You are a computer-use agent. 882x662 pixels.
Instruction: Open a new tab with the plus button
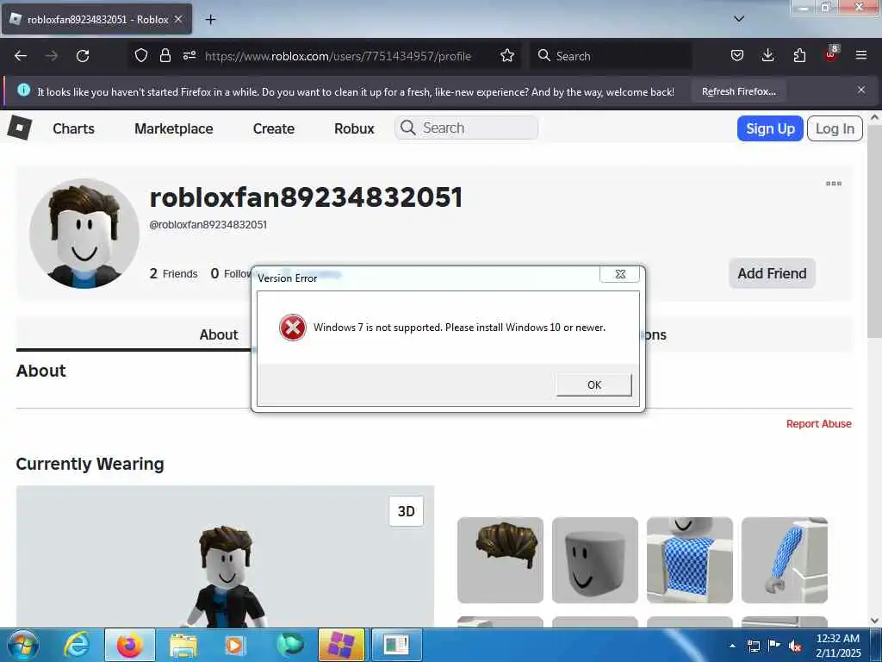tap(210, 20)
